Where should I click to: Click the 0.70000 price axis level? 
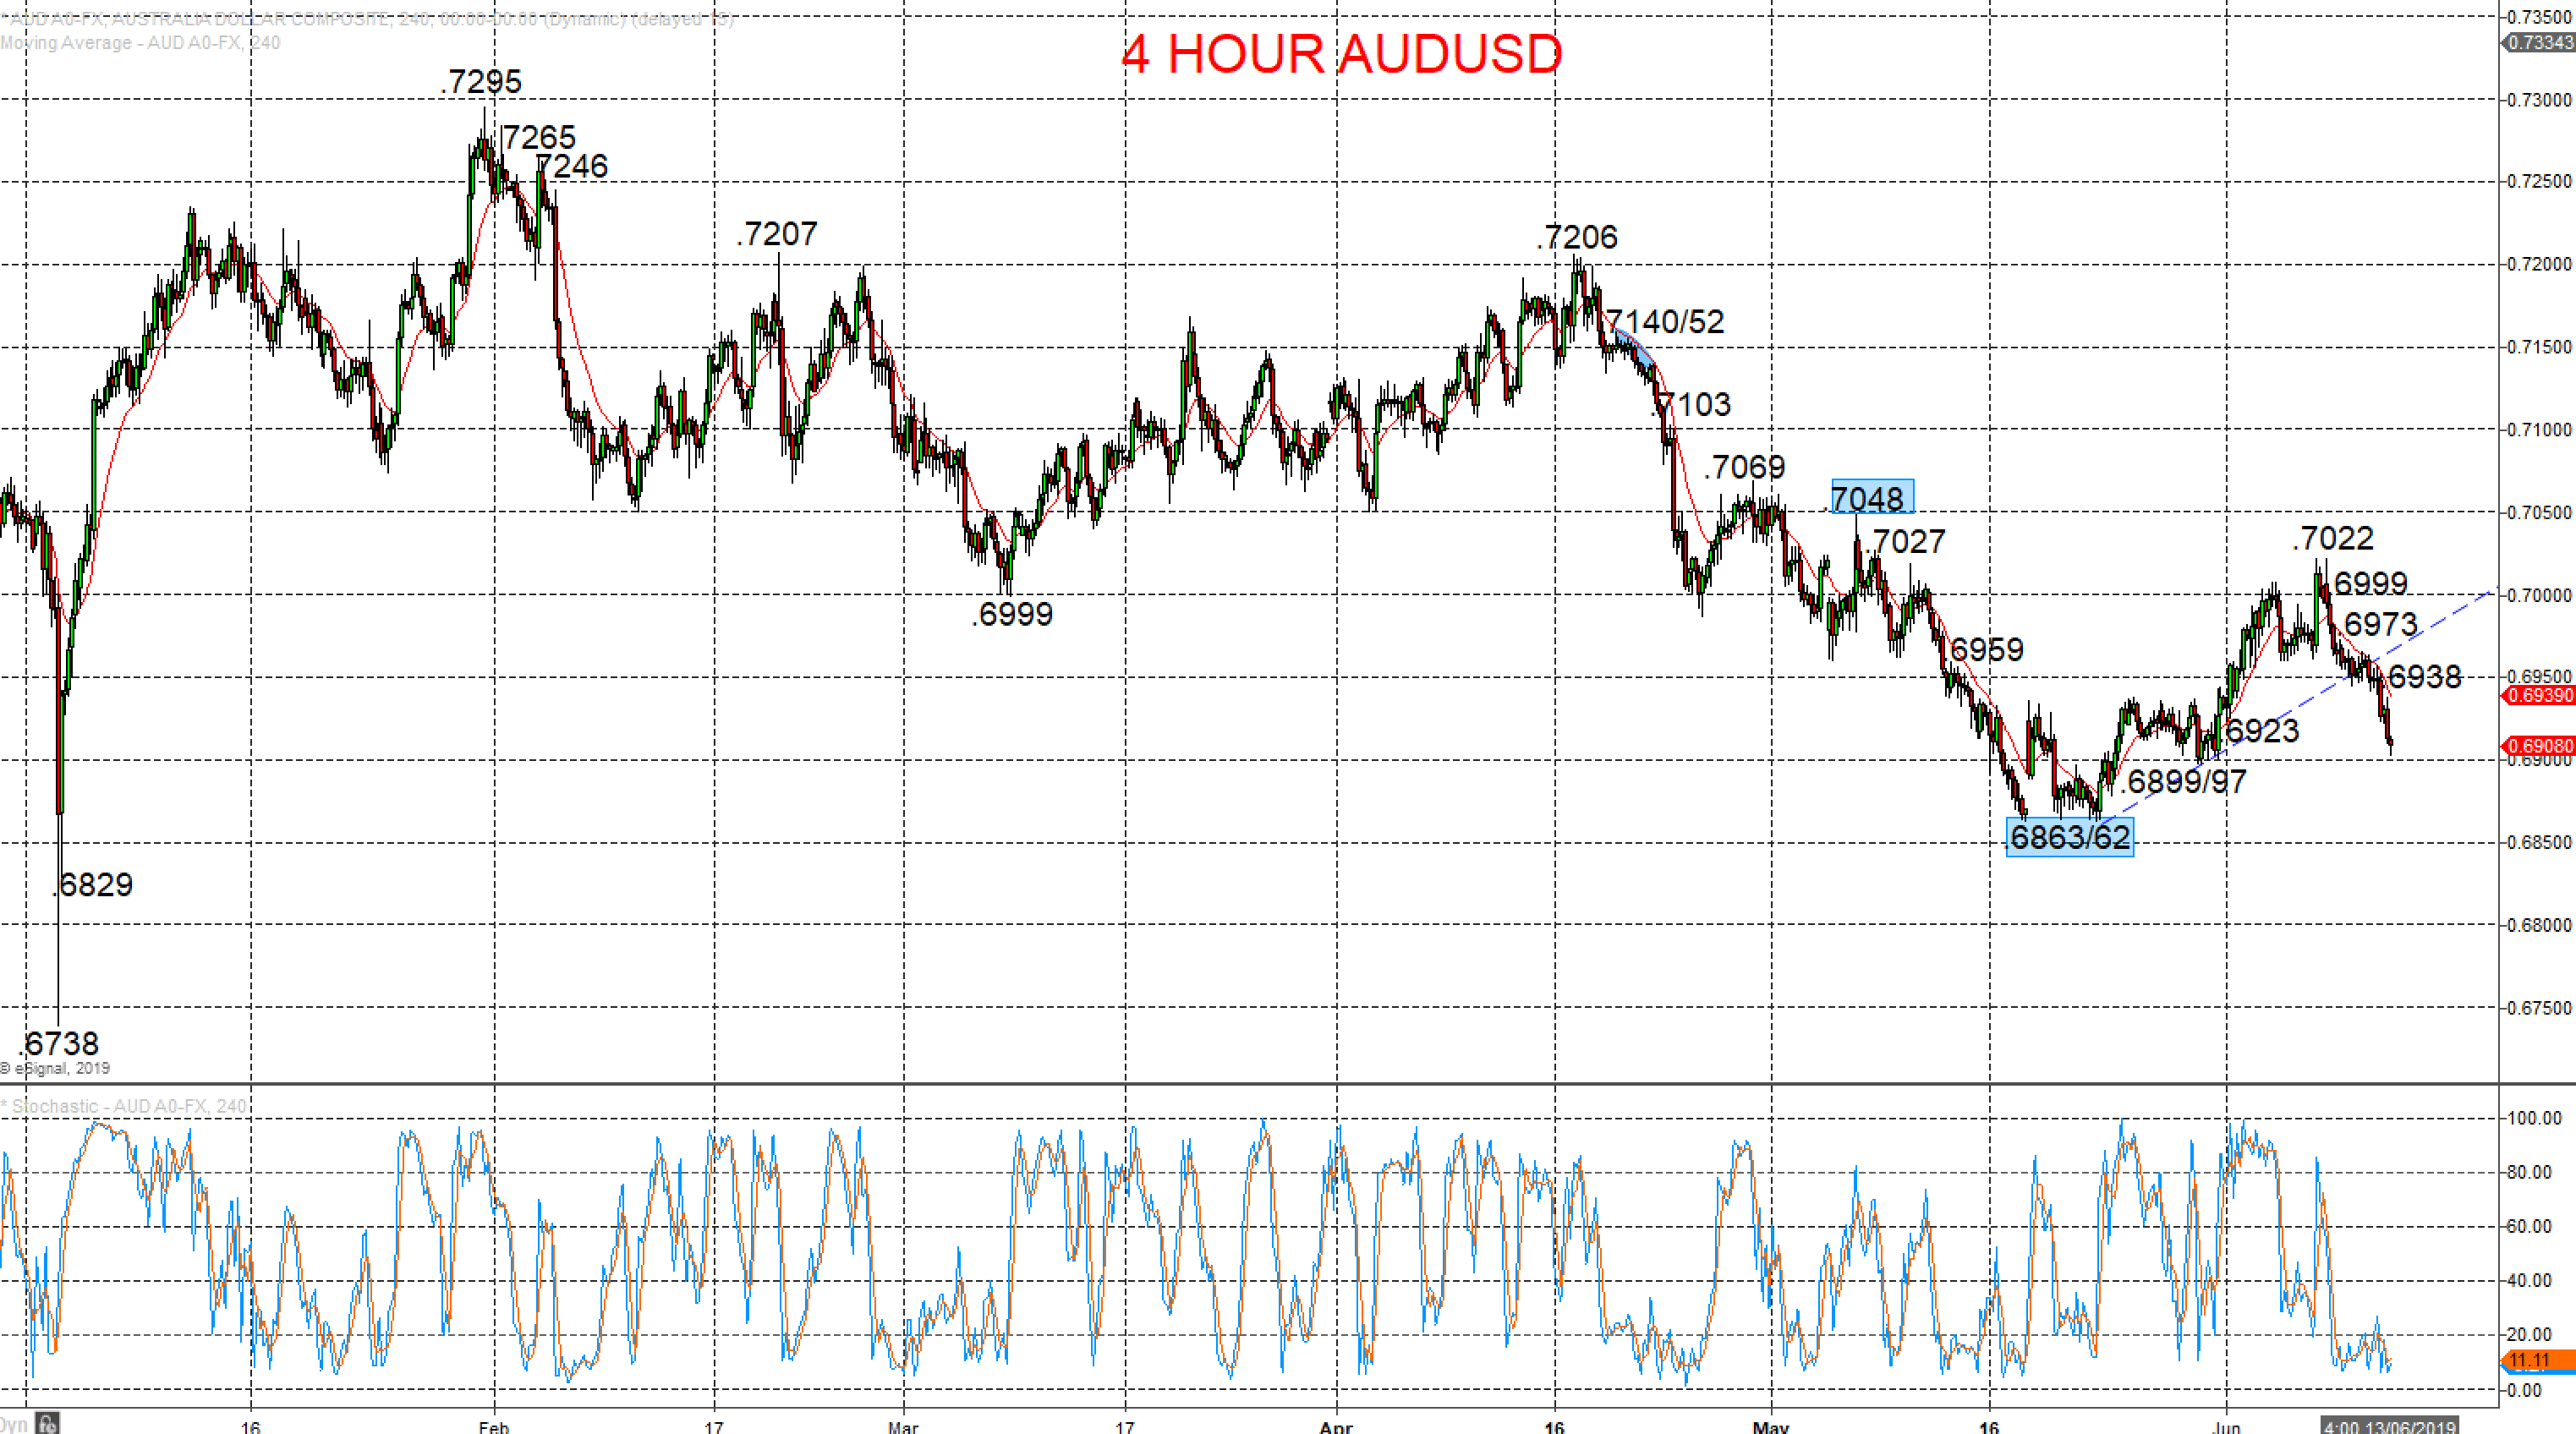pyautogui.click(x=2539, y=596)
